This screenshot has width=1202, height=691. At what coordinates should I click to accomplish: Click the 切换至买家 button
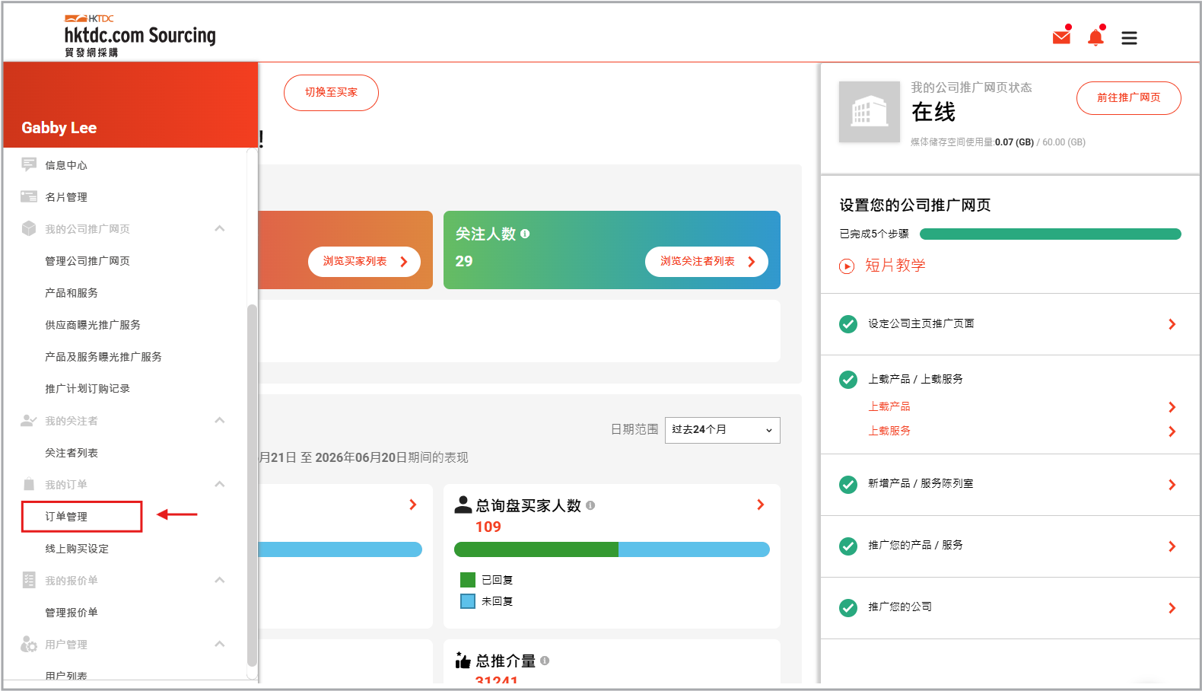331,93
